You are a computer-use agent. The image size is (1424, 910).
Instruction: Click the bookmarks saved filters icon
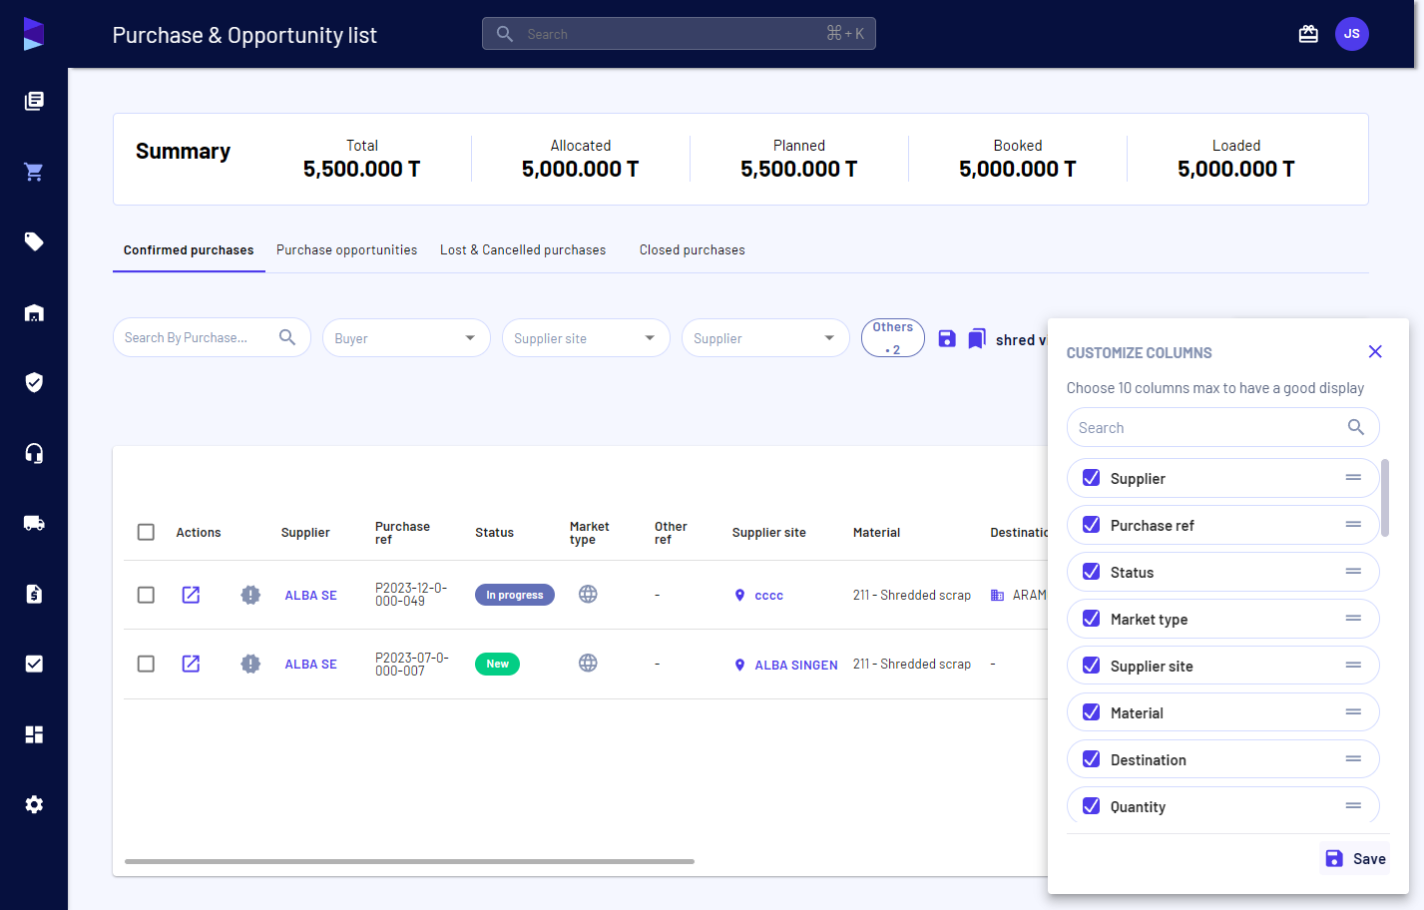coord(977,338)
